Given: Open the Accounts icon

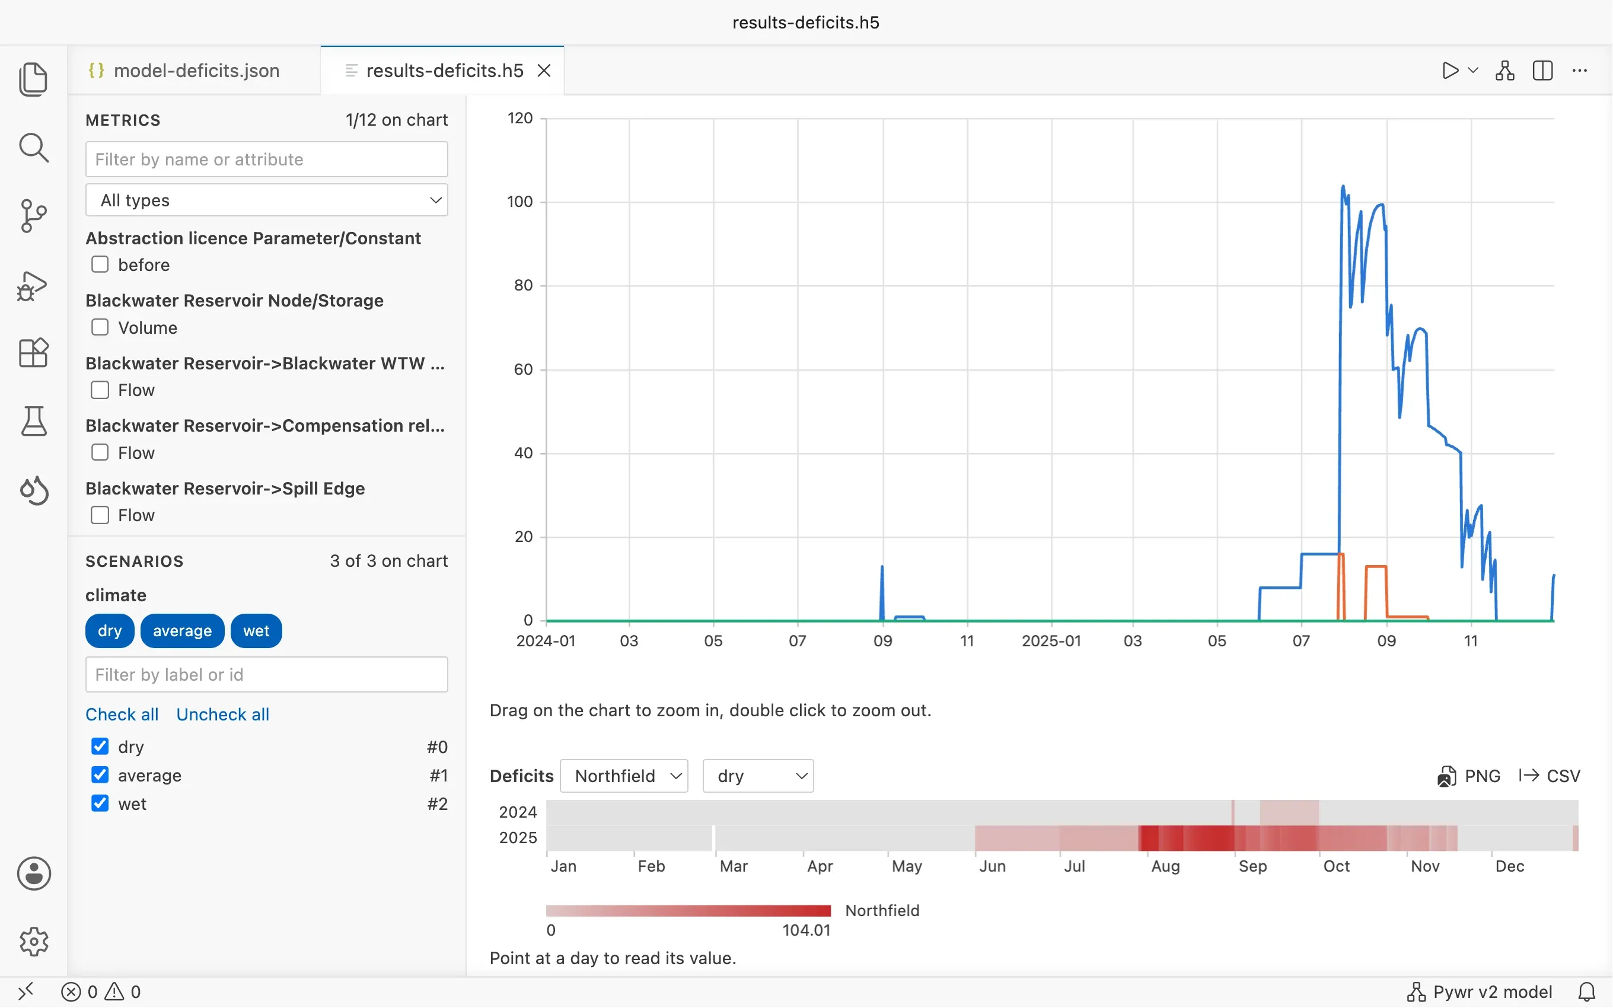Looking at the screenshot, I should click(x=33, y=873).
